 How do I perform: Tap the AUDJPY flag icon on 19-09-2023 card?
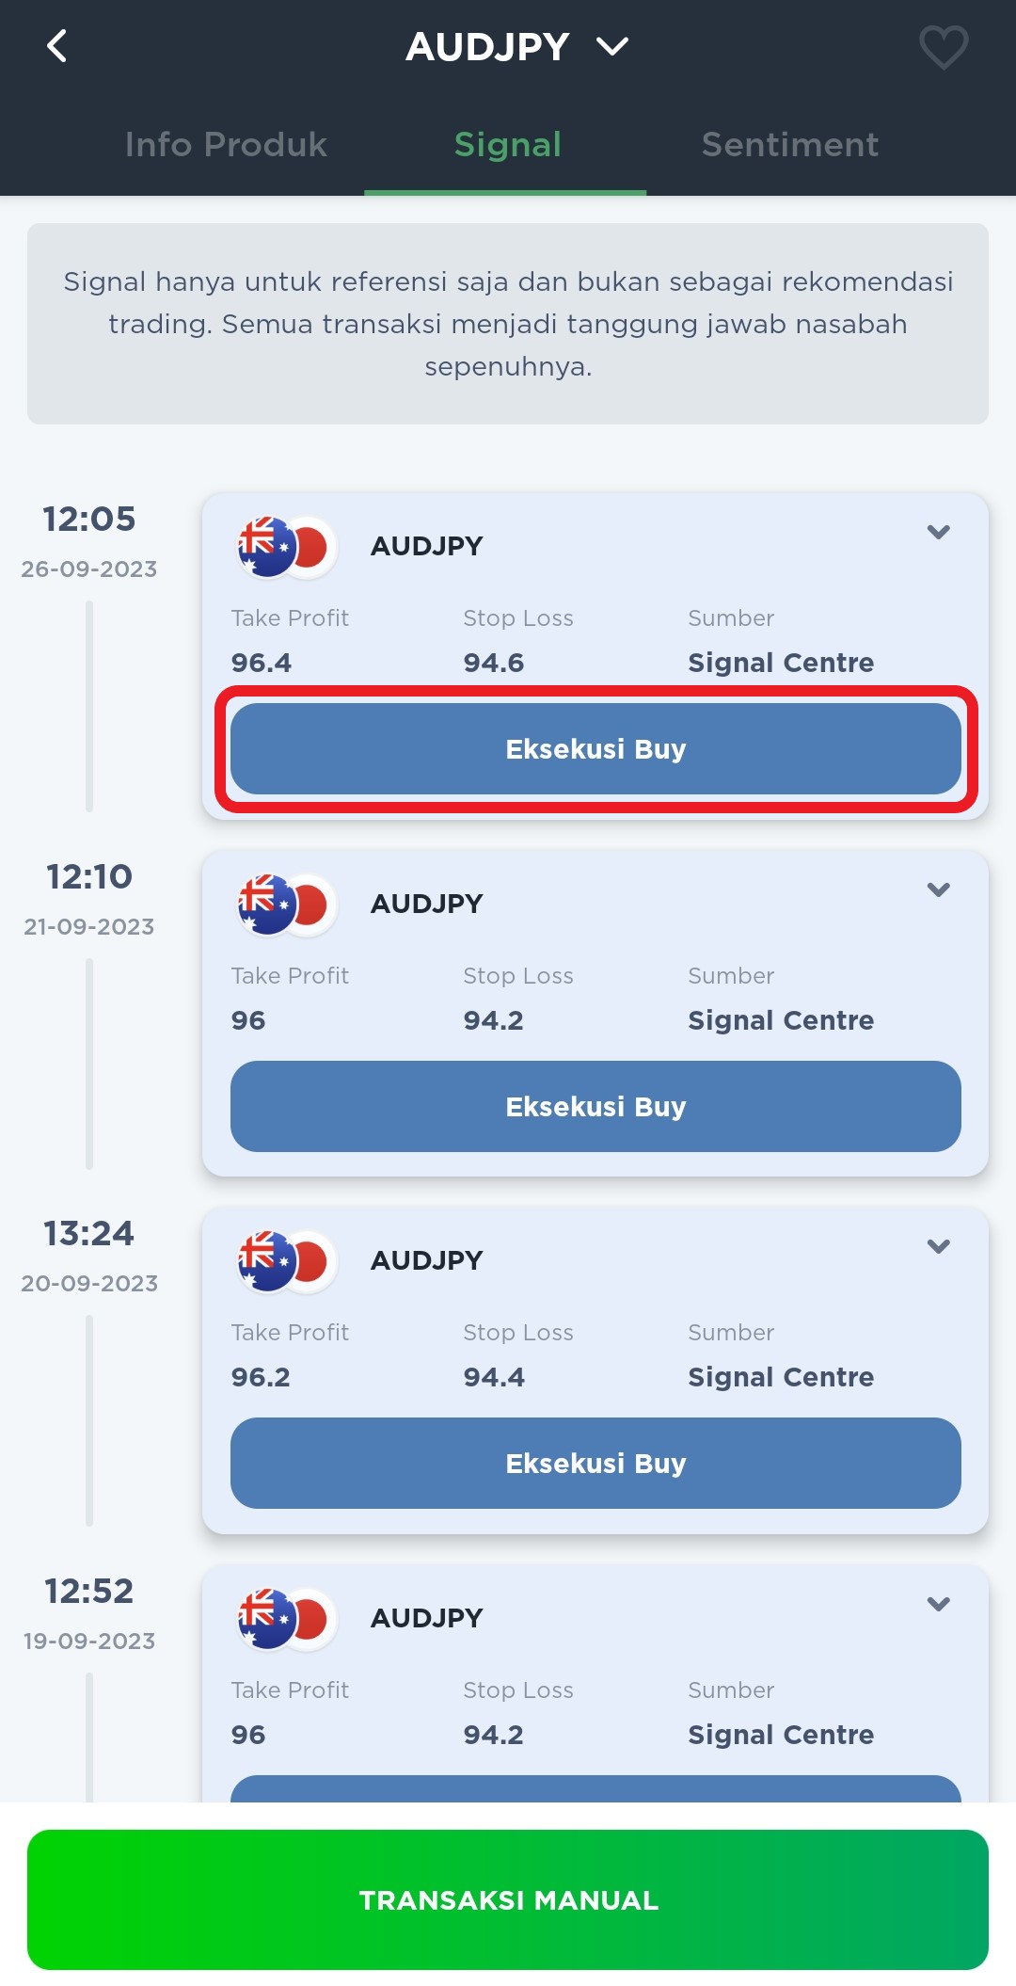286,1619
